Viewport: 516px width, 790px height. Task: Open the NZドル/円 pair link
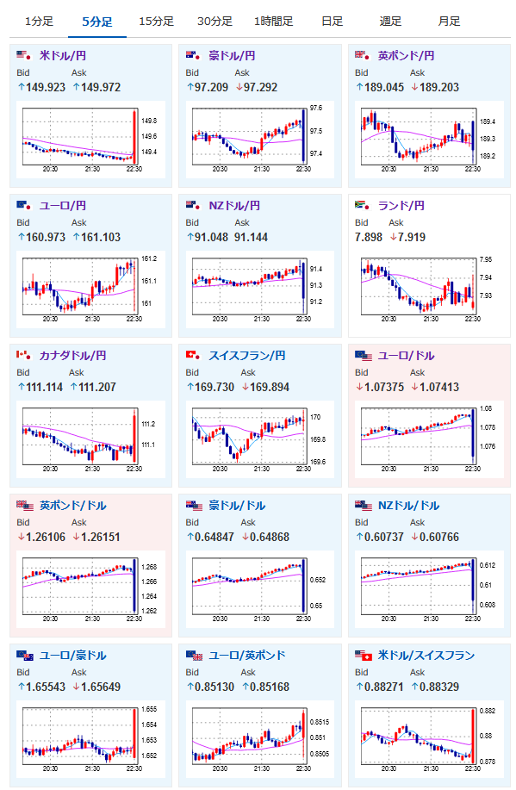pyautogui.click(x=234, y=206)
